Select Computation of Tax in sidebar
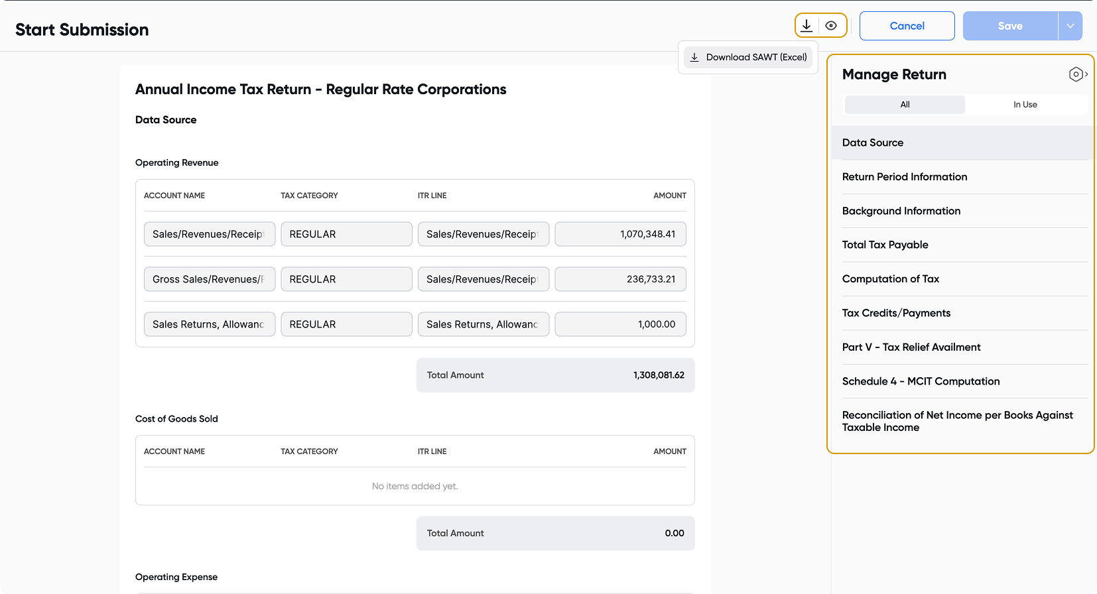This screenshot has width=1097, height=594. coord(890,279)
